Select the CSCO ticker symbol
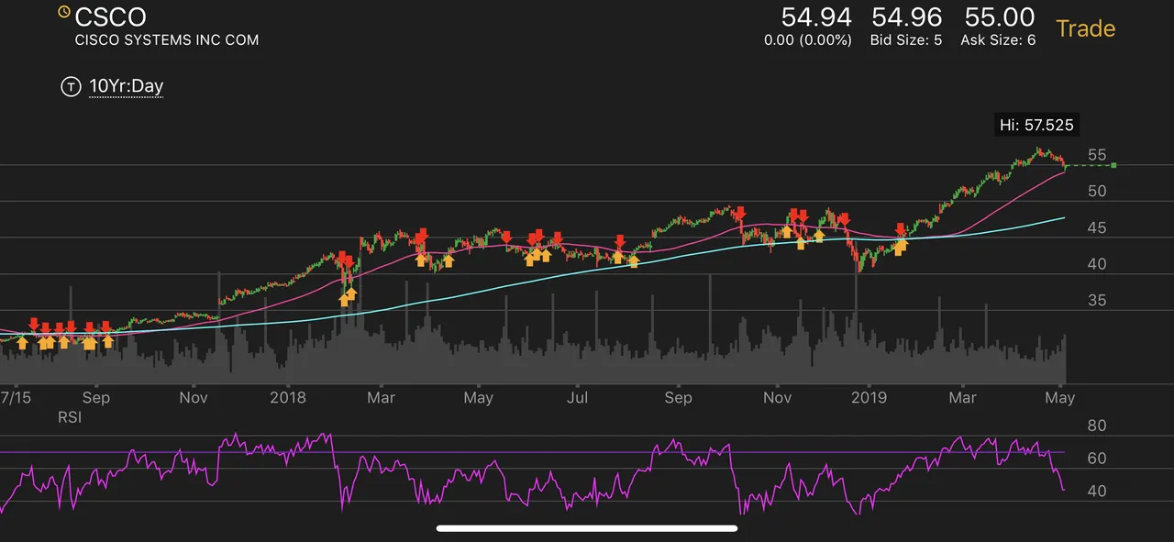 click(x=110, y=16)
